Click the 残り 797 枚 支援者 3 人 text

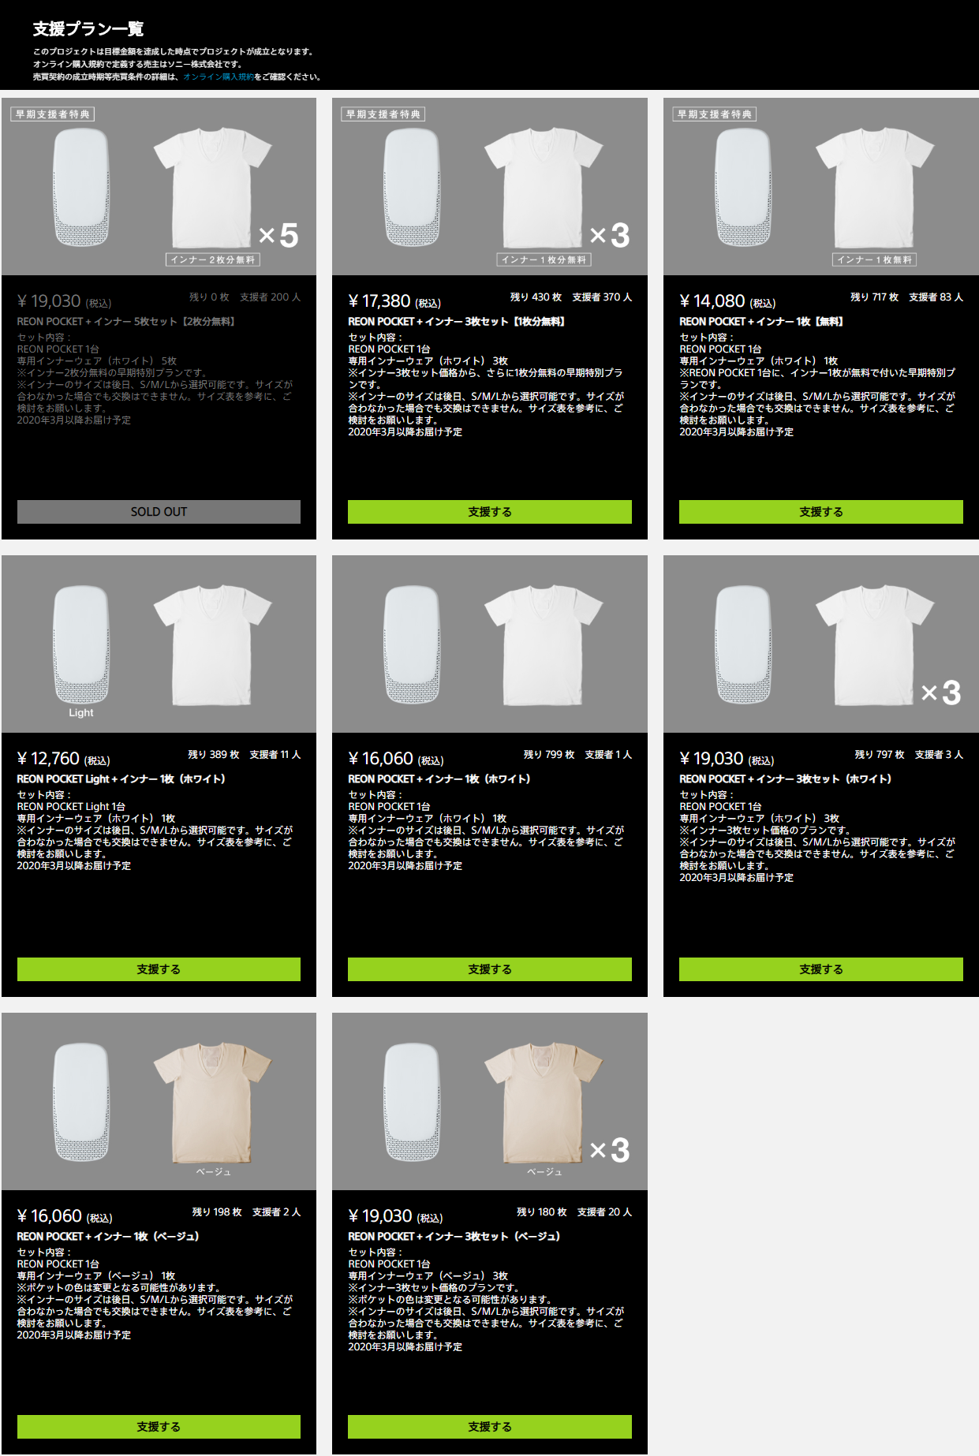909,755
